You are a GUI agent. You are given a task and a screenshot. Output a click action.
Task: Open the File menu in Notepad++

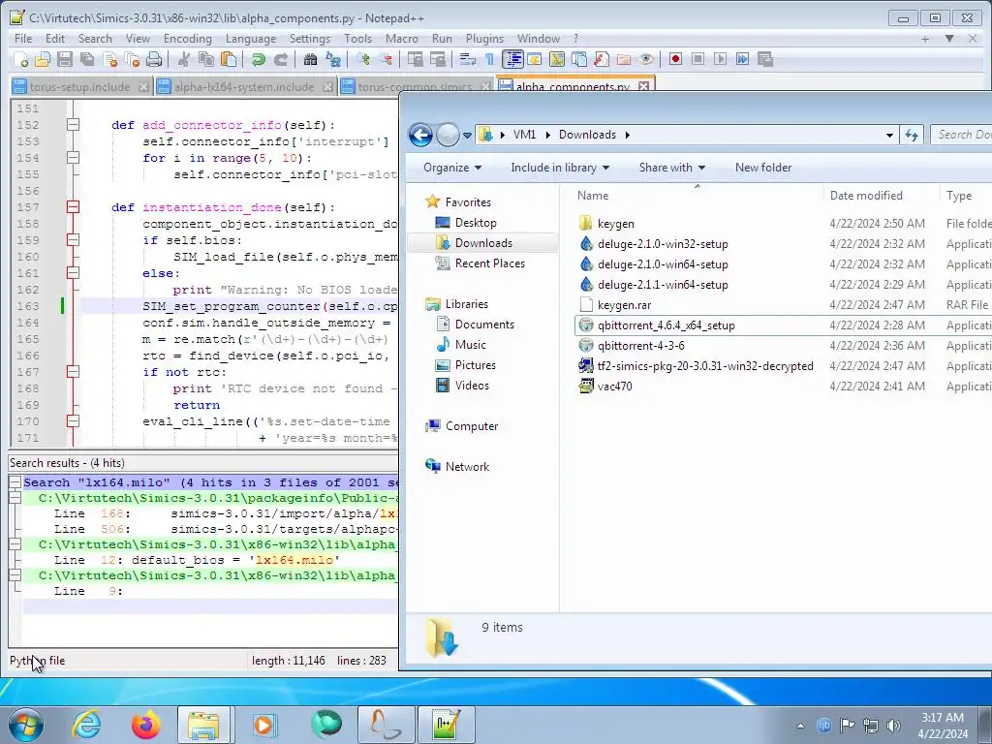click(23, 39)
